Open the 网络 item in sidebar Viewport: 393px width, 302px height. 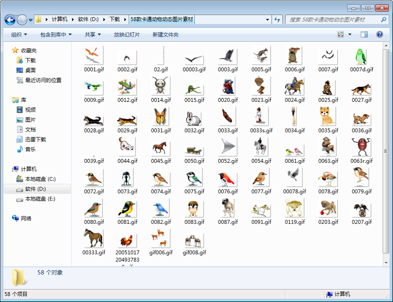pos(26,219)
